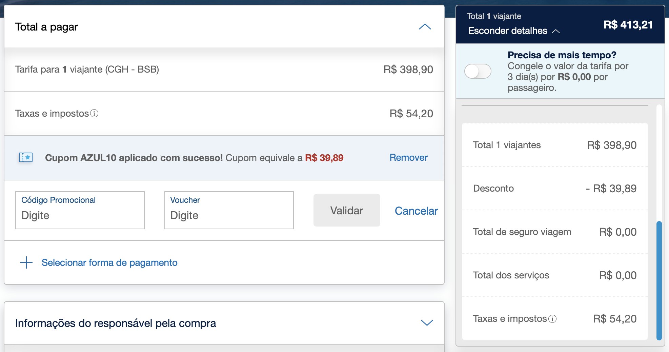The height and width of the screenshot is (352, 669).
Task: Remove the applied AZUL10 coupon
Action: click(408, 157)
